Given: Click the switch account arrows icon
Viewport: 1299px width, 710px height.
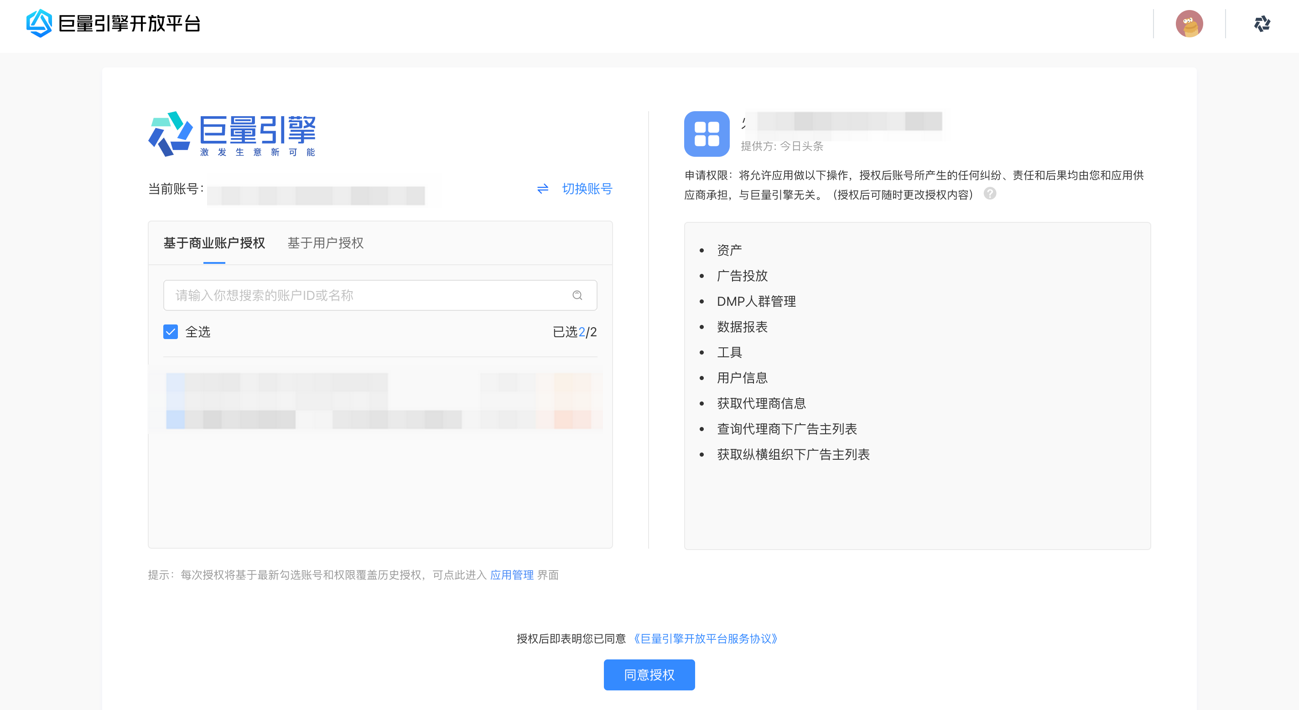Looking at the screenshot, I should (543, 189).
